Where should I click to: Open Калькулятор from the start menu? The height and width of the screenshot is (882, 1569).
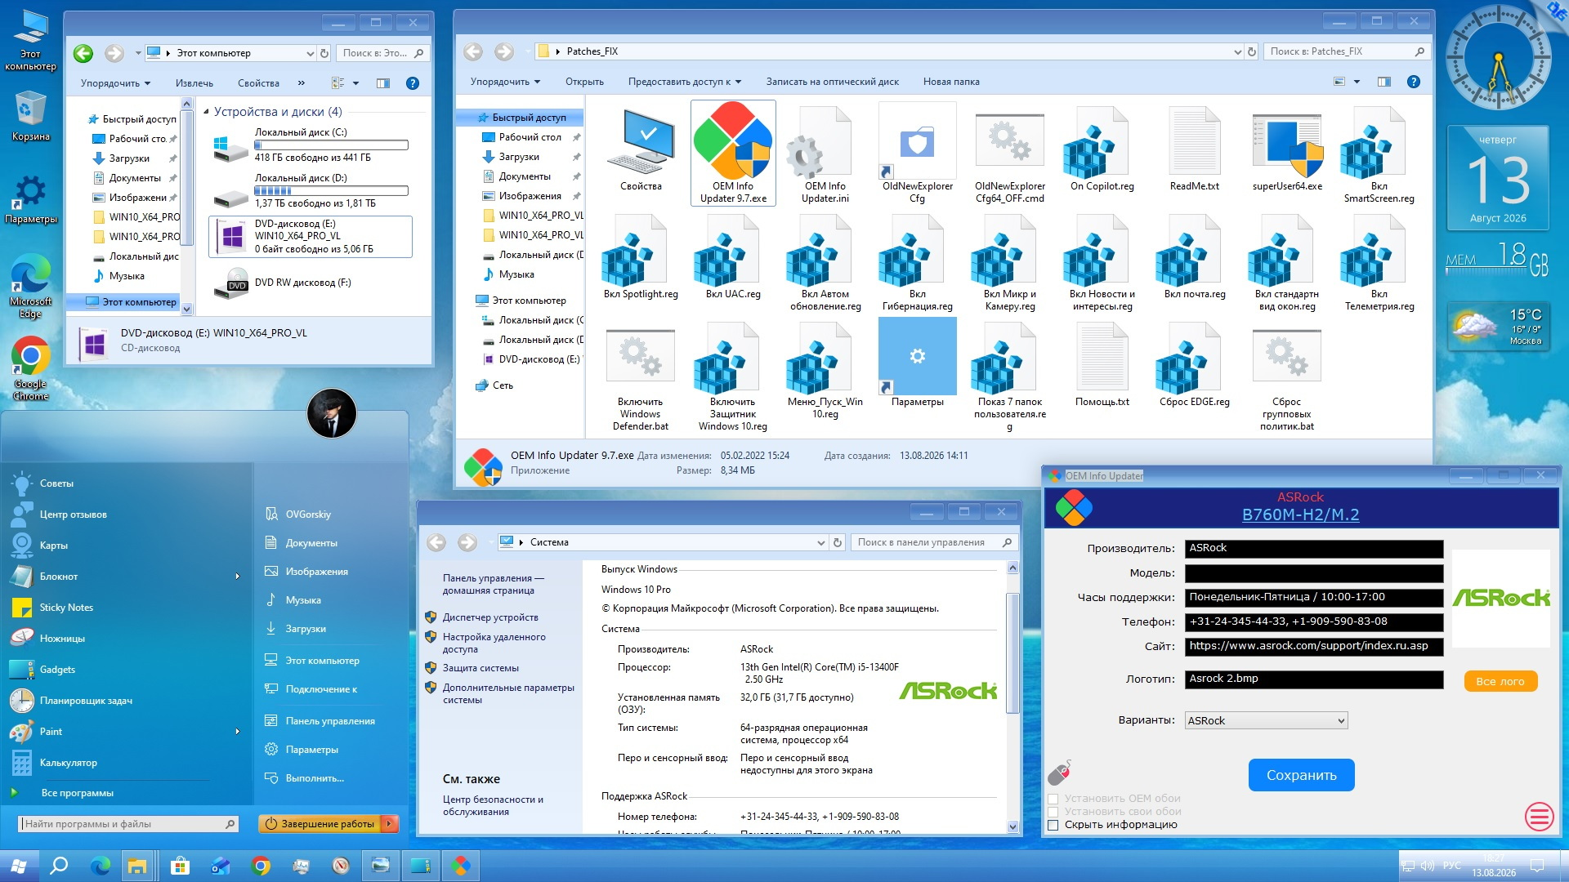[68, 763]
